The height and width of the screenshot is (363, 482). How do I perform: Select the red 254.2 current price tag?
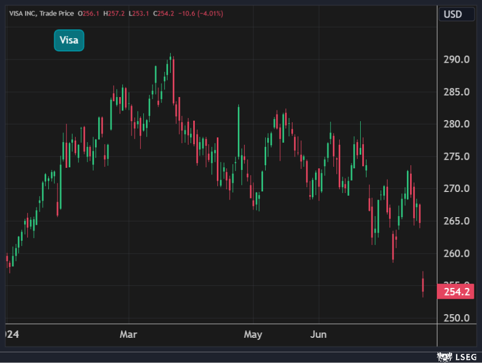tap(456, 292)
